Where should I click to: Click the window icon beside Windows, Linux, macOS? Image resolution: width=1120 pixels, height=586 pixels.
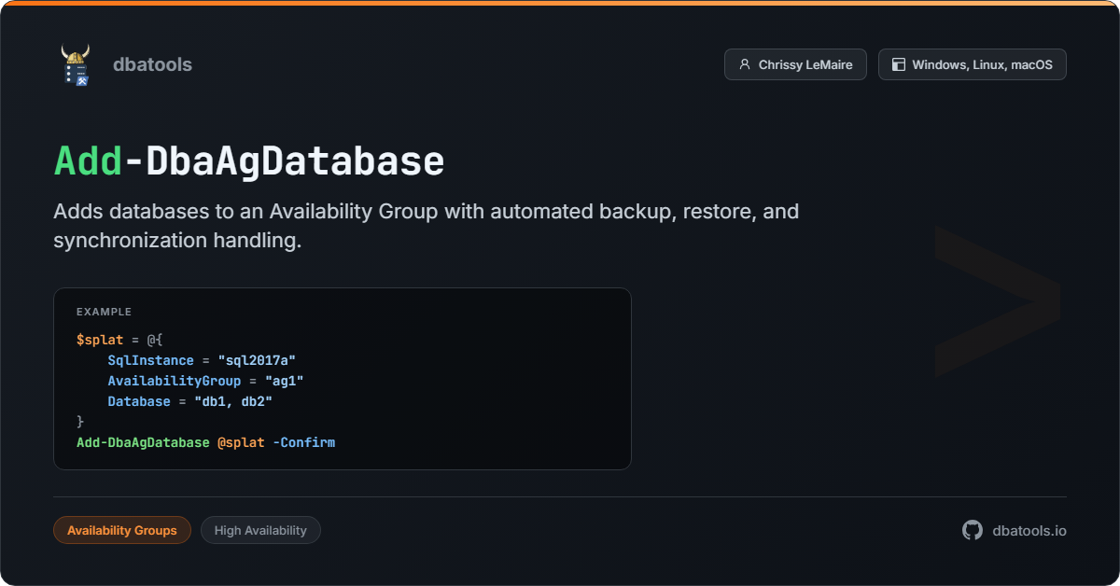899,64
